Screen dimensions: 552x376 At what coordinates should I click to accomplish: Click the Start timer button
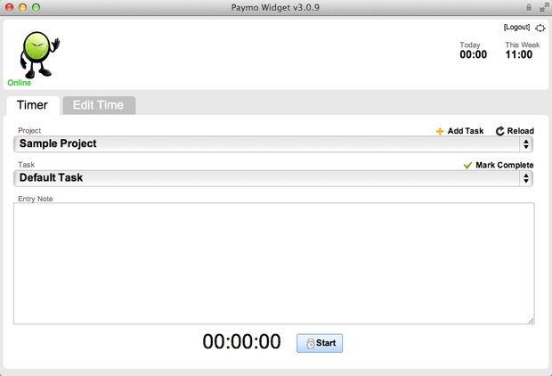click(320, 343)
